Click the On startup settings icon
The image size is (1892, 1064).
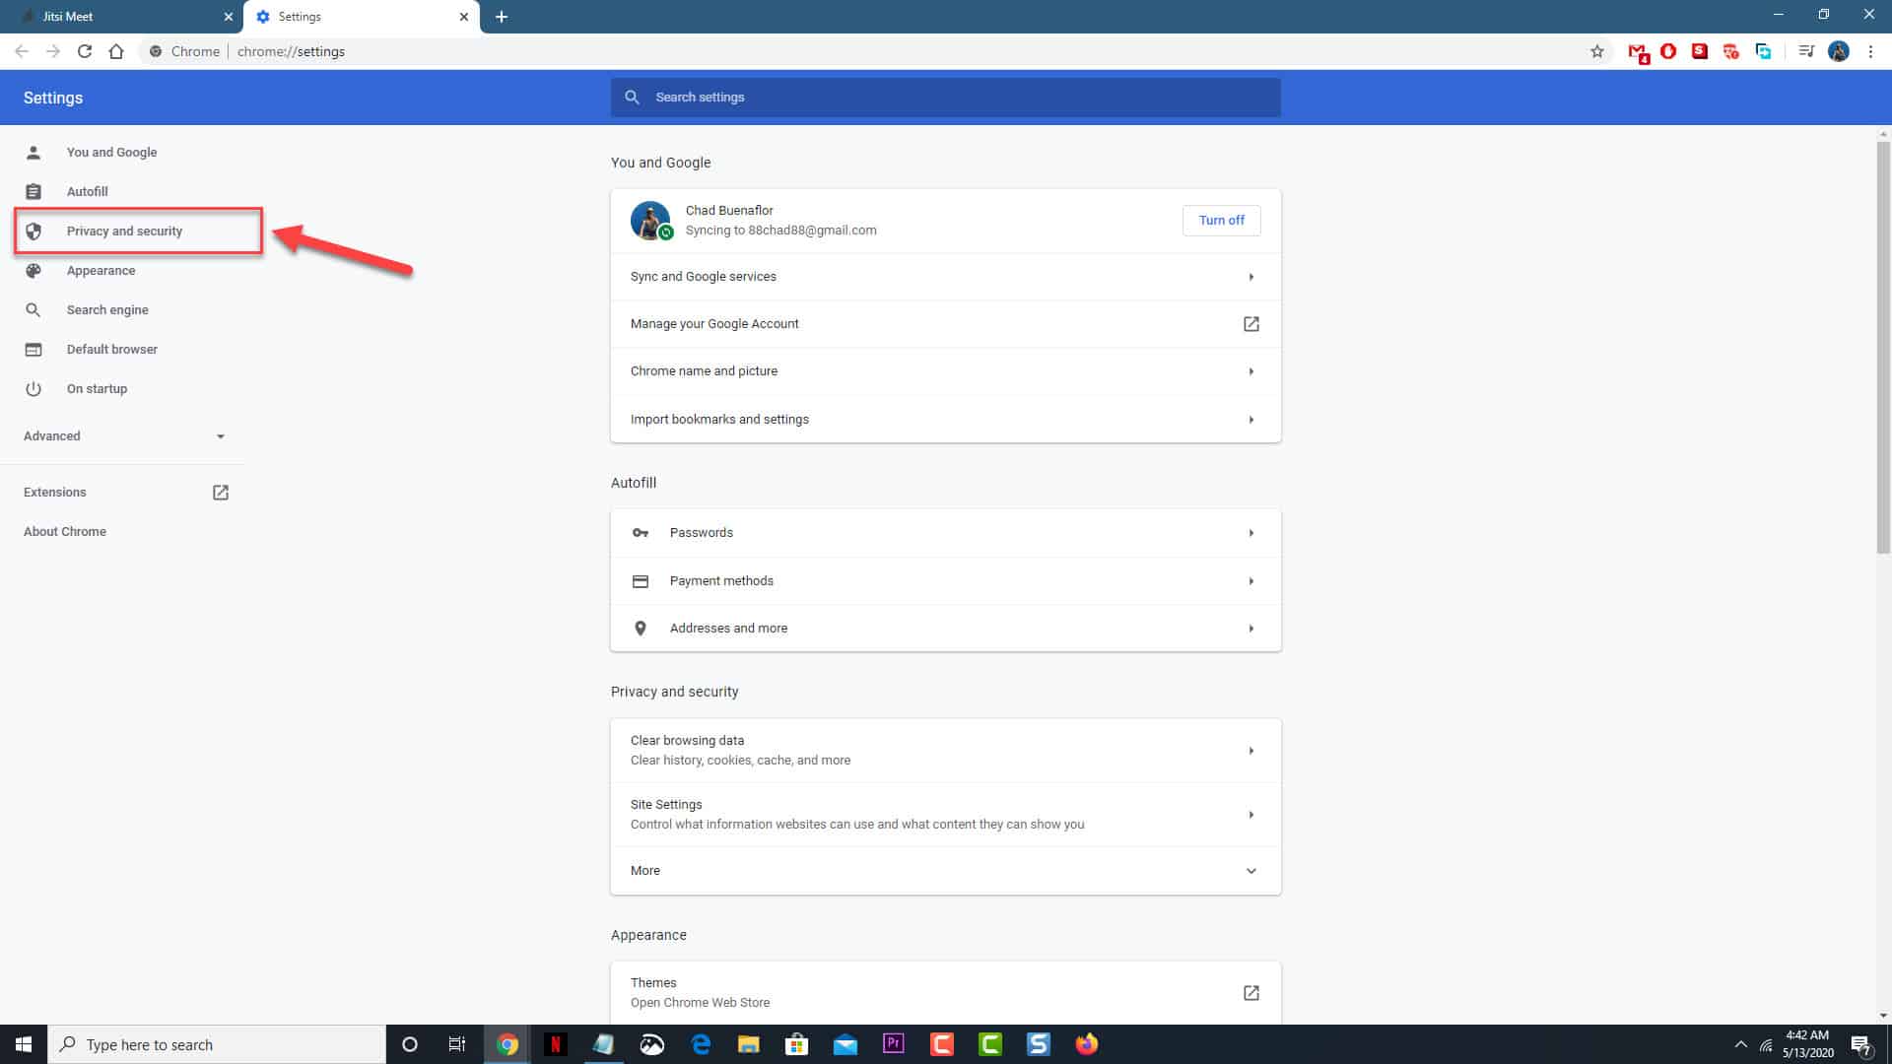pos(34,388)
